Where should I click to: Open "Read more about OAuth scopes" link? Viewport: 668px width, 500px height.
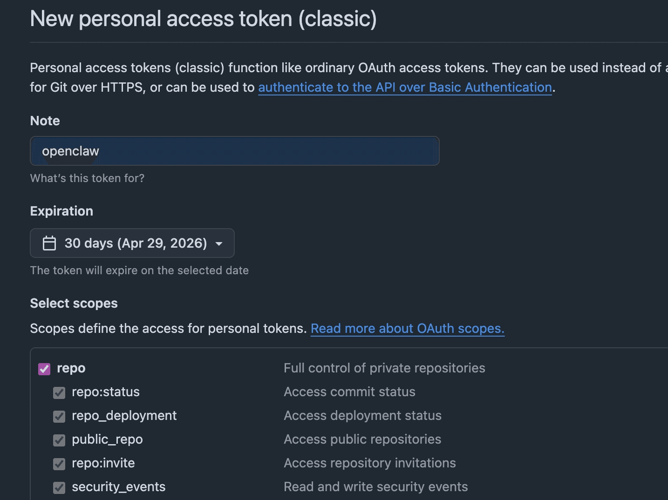point(407,329)
